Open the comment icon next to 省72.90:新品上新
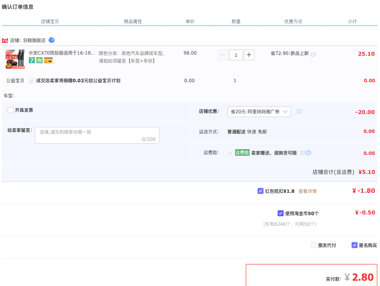This screenshot has width=380, height=286. (313, 55)
